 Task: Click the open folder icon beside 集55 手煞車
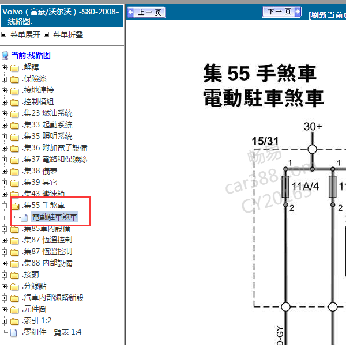(15, 206)
